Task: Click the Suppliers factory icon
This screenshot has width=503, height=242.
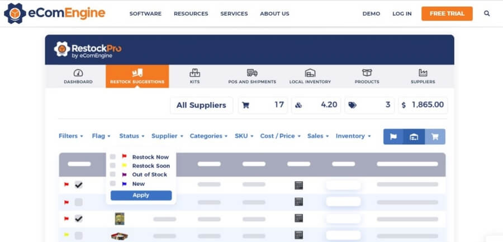Action: (423, 72)
